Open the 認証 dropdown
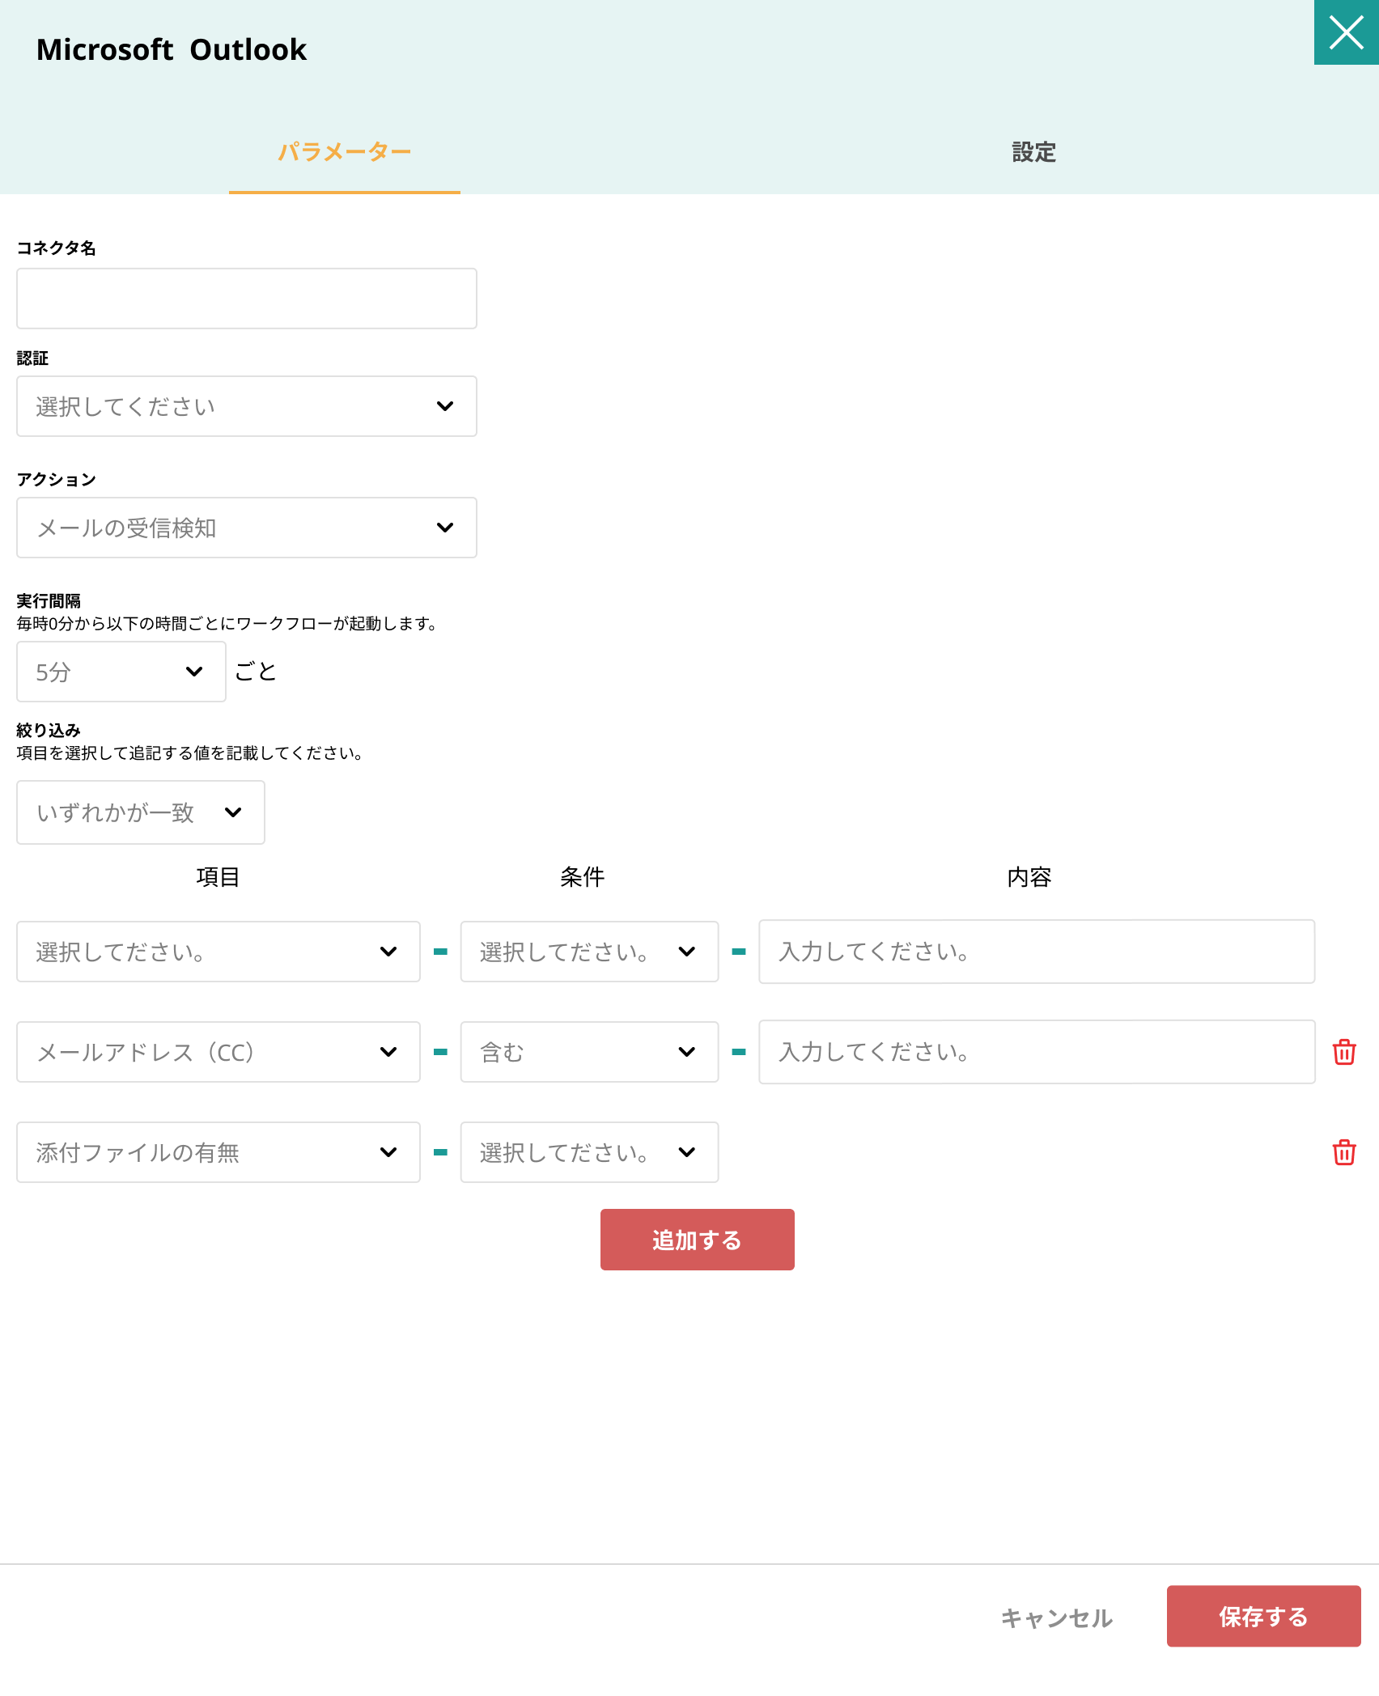The width and height of the screenshot is (1379, 1696). pos(247,406)
